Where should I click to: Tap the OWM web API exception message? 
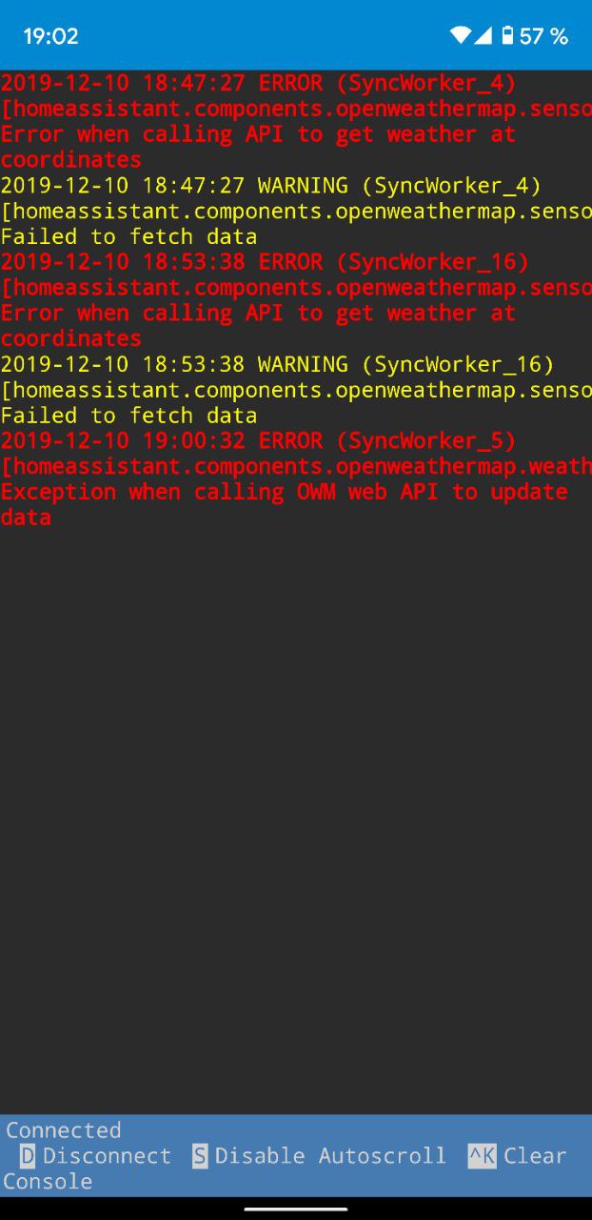pyautogui.click(x=284, y=493)
